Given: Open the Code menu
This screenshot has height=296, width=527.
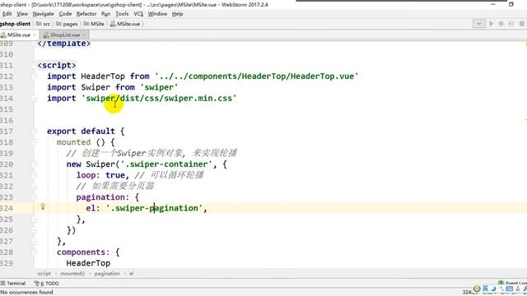Looking at the screenshot, I should coord(65,14).
